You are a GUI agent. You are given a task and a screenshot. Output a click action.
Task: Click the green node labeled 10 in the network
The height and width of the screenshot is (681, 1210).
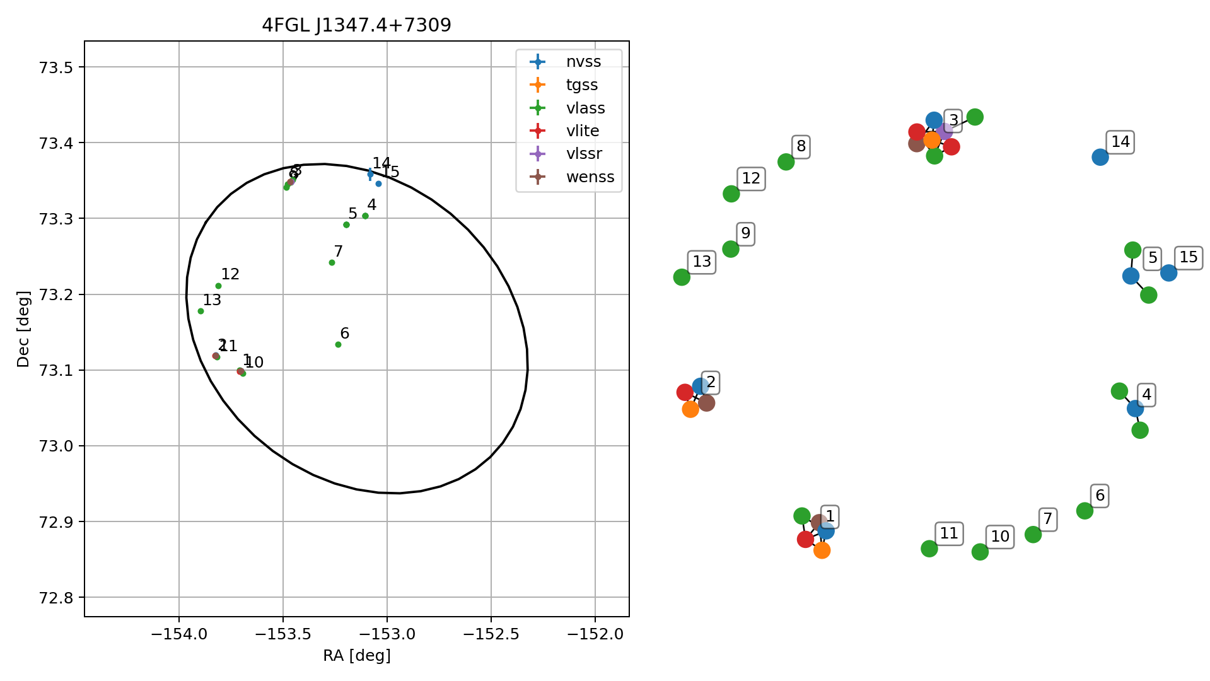pyautogui.click(x=980, y=552)
